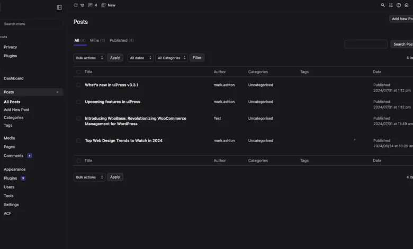Collapse the Posts menu chevron in sidebar
The width and height of the screenshot is (413, 249).
(x=57, y=92)
